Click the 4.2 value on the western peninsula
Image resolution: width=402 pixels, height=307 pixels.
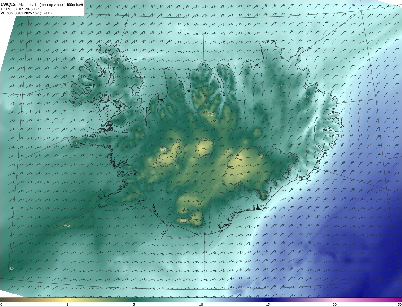(x=74, y=144)
